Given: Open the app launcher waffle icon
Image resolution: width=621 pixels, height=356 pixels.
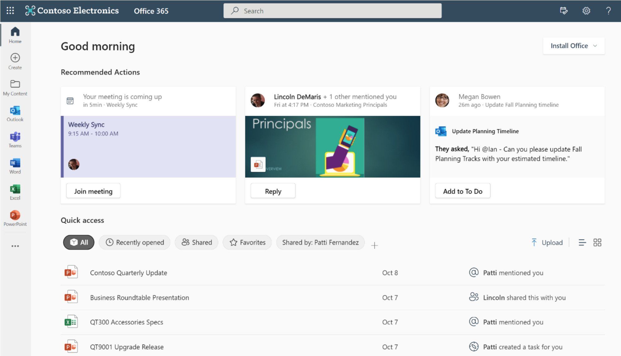Looking at the screenshot, I should (x=10, y=11).
